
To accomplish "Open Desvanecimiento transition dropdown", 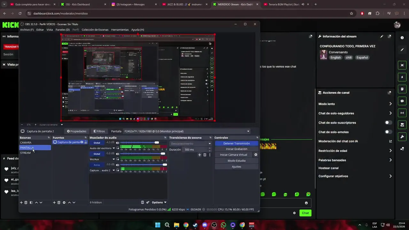I will (190, 143).
